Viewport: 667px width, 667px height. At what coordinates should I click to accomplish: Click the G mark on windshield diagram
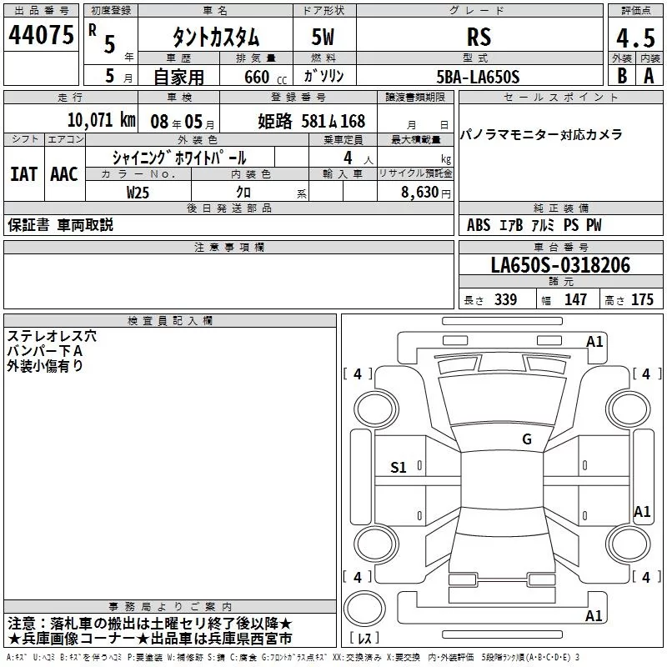[x=527, y=439]
